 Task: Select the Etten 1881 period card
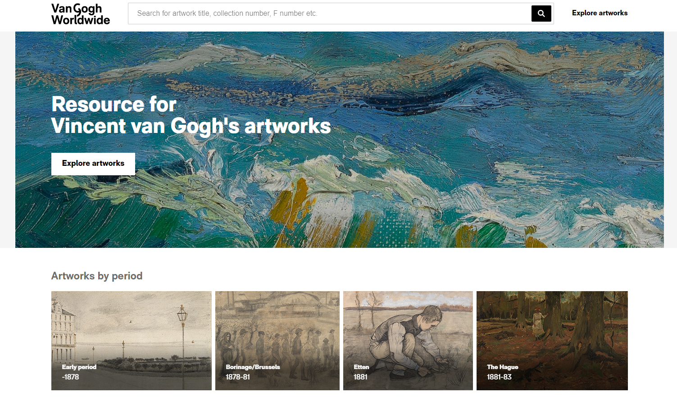click(408, 341)
